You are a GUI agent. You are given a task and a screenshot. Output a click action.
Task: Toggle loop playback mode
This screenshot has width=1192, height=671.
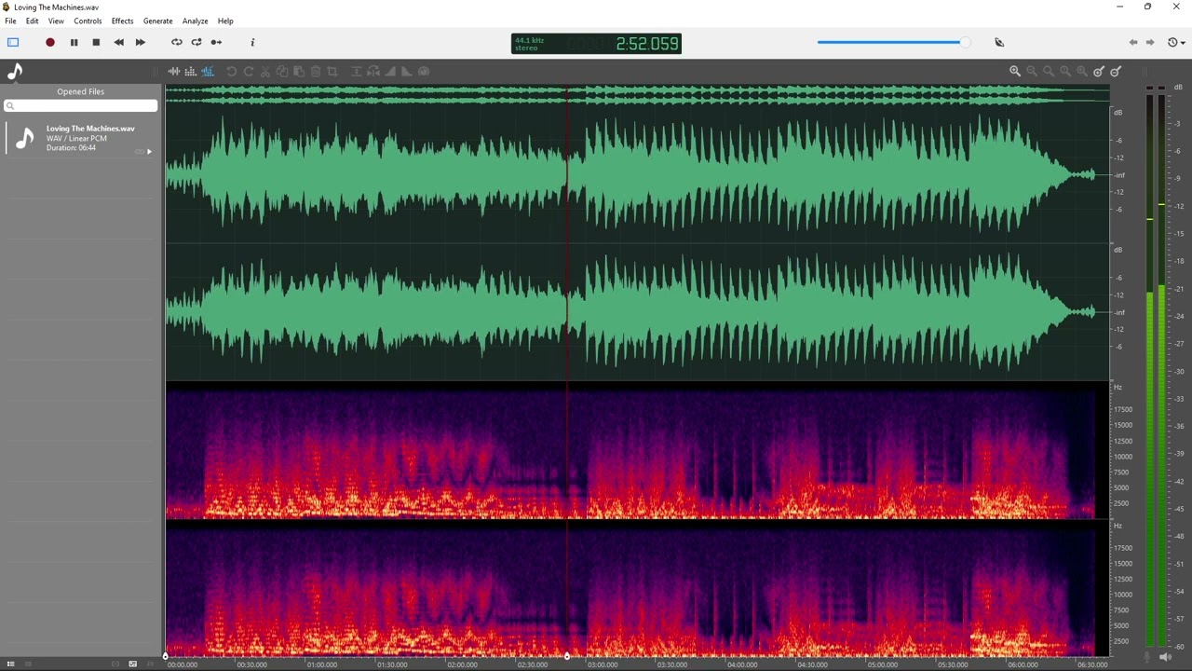pyautogui.click(x=176, y=42)
